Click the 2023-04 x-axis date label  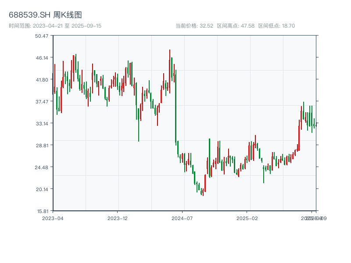(53, 218)
